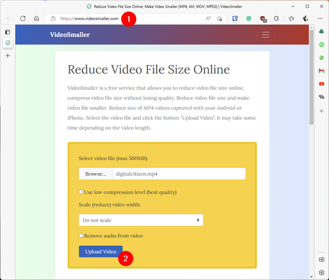Open the percent-sign sidebar app
This screenshot has height=280, width=329.
(x=321, y=97)
